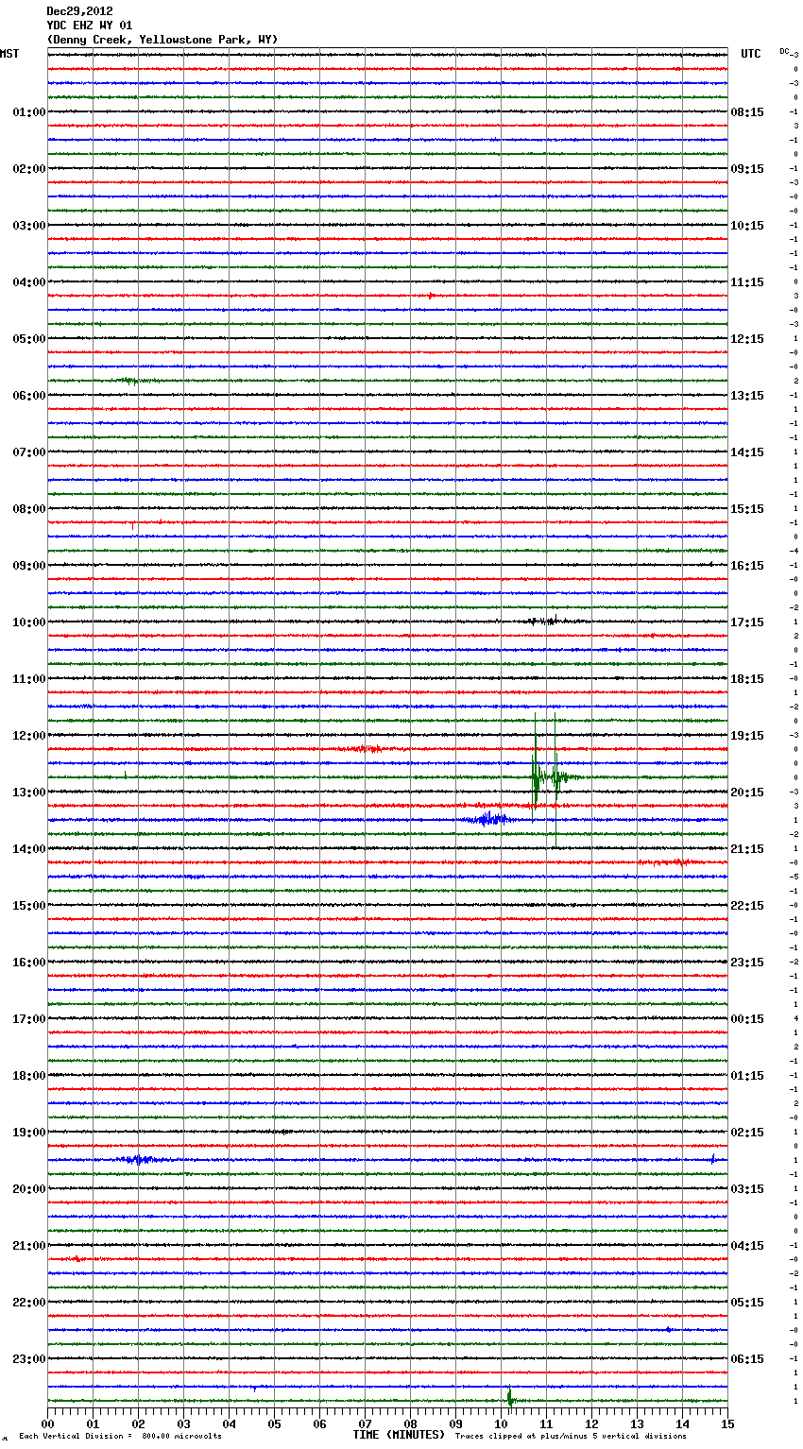Click the 09:15 UTC time label

(x=747, y=169)
